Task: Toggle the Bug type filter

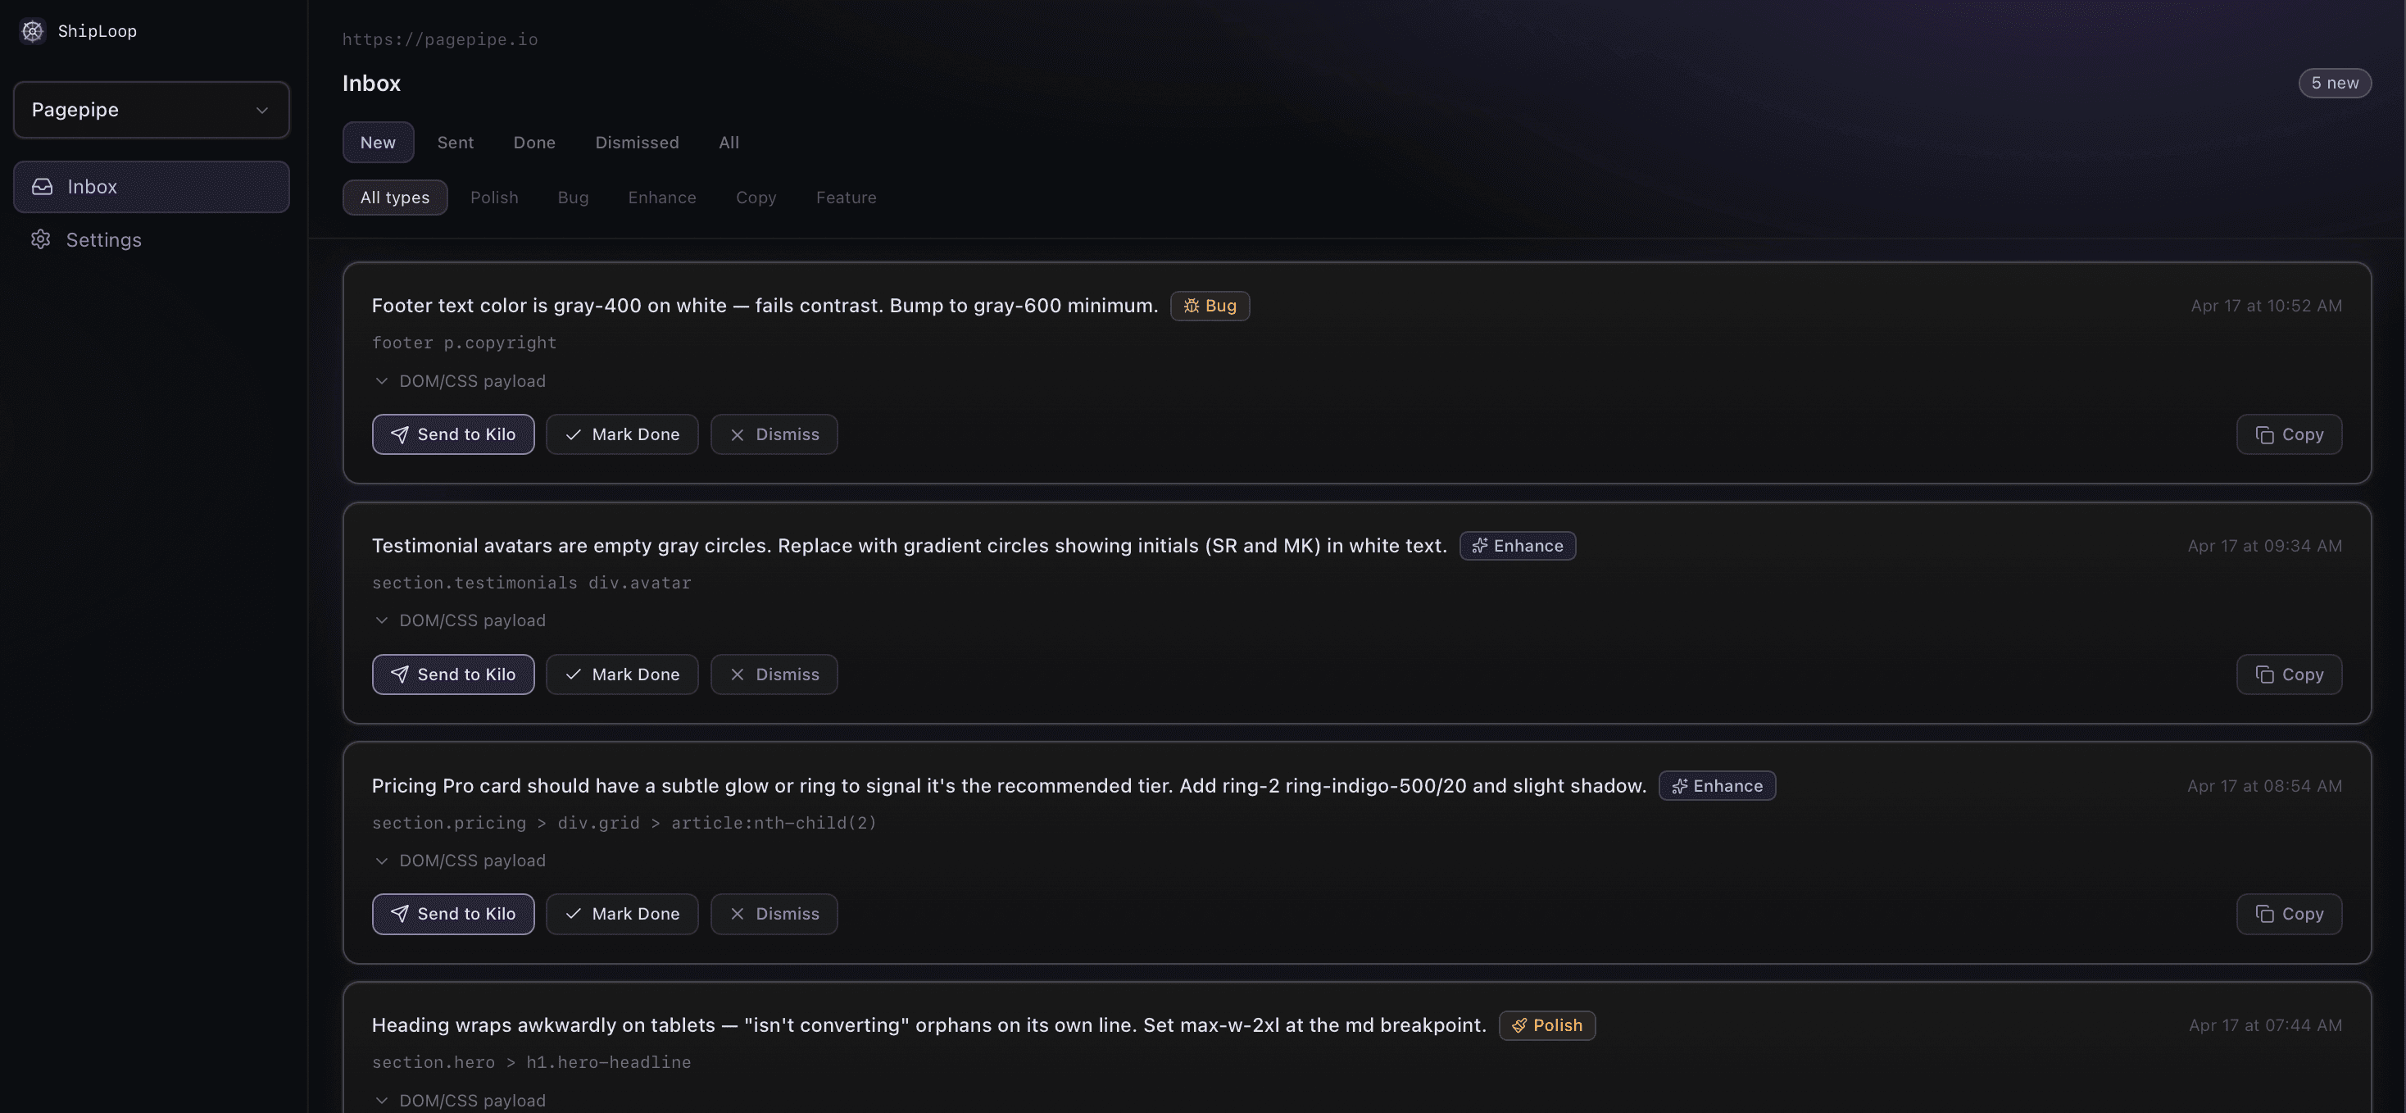Action: pyautogui.click(x=573, y=198)
